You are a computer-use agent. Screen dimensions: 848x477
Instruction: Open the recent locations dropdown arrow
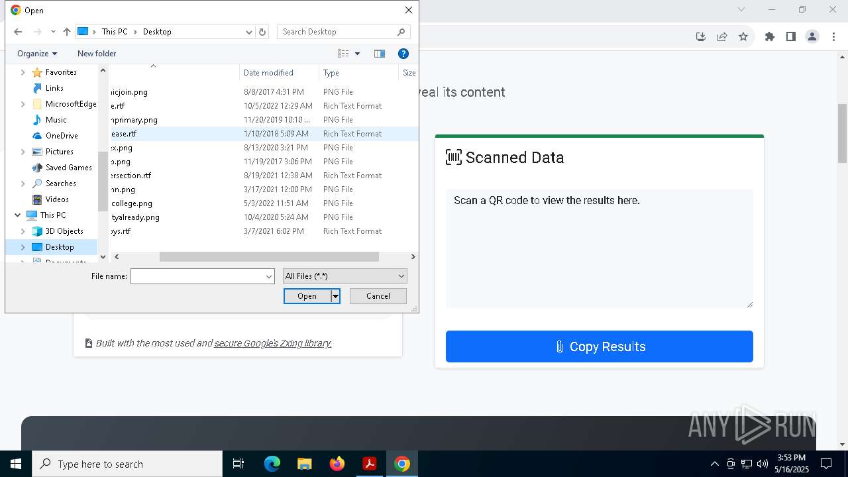pyautogui.click(x=53, y=32)
